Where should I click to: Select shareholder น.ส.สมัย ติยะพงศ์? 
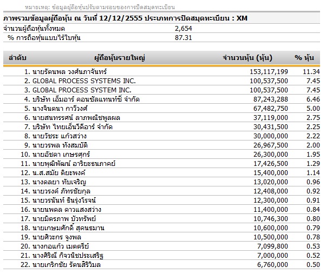(x=59, y=173)
